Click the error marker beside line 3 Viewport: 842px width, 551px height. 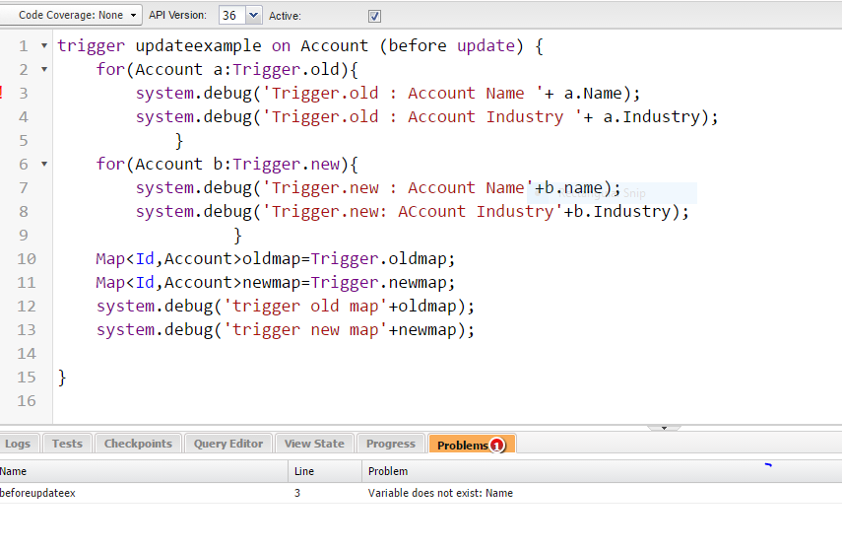[x=2, y=93]
